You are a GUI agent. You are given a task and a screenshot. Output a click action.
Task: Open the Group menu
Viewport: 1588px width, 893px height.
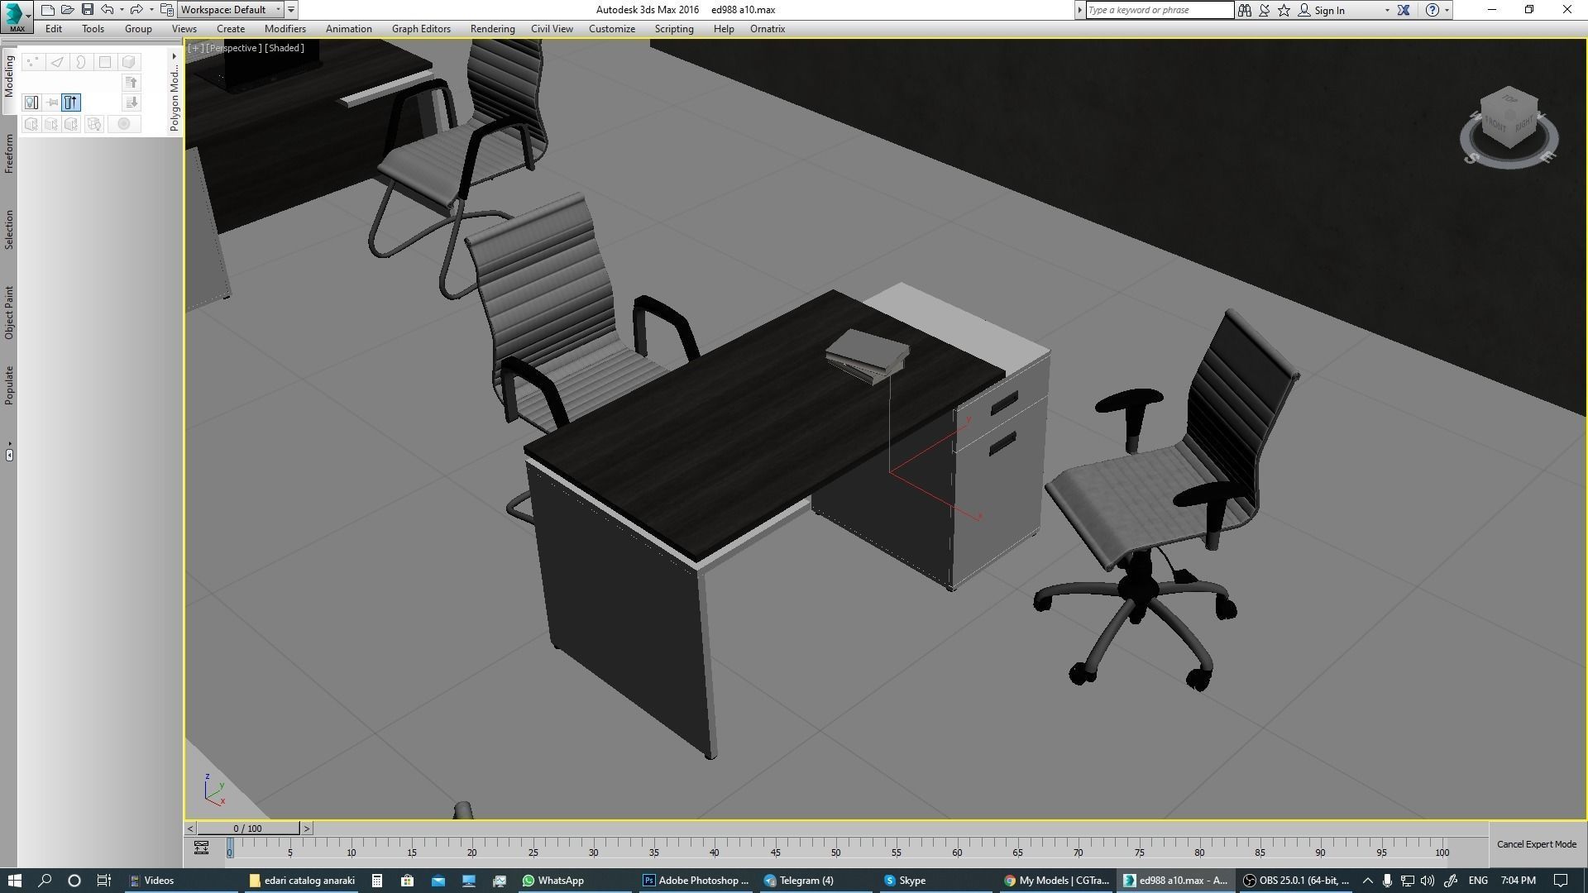138,29
